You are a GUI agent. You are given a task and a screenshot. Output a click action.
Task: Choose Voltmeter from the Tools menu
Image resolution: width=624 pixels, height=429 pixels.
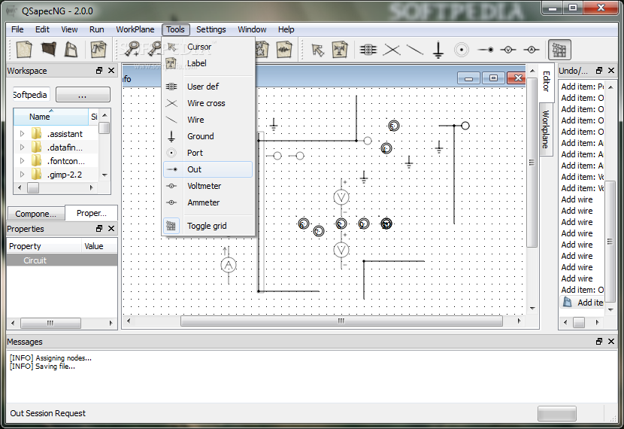(x=207, y=186)
